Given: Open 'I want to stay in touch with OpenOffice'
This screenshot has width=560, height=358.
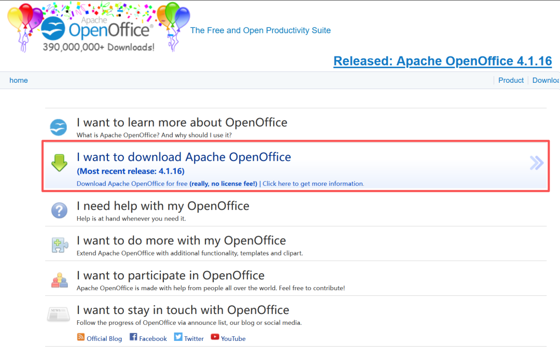Looking at the screenshot, I should click(183, 310).
